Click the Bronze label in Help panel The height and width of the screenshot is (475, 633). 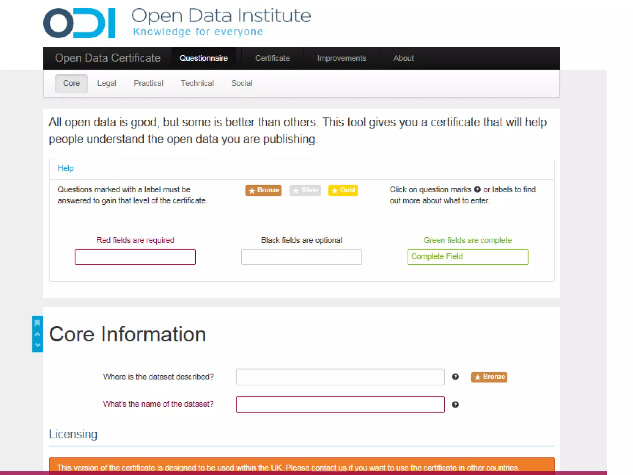point(263,190)
